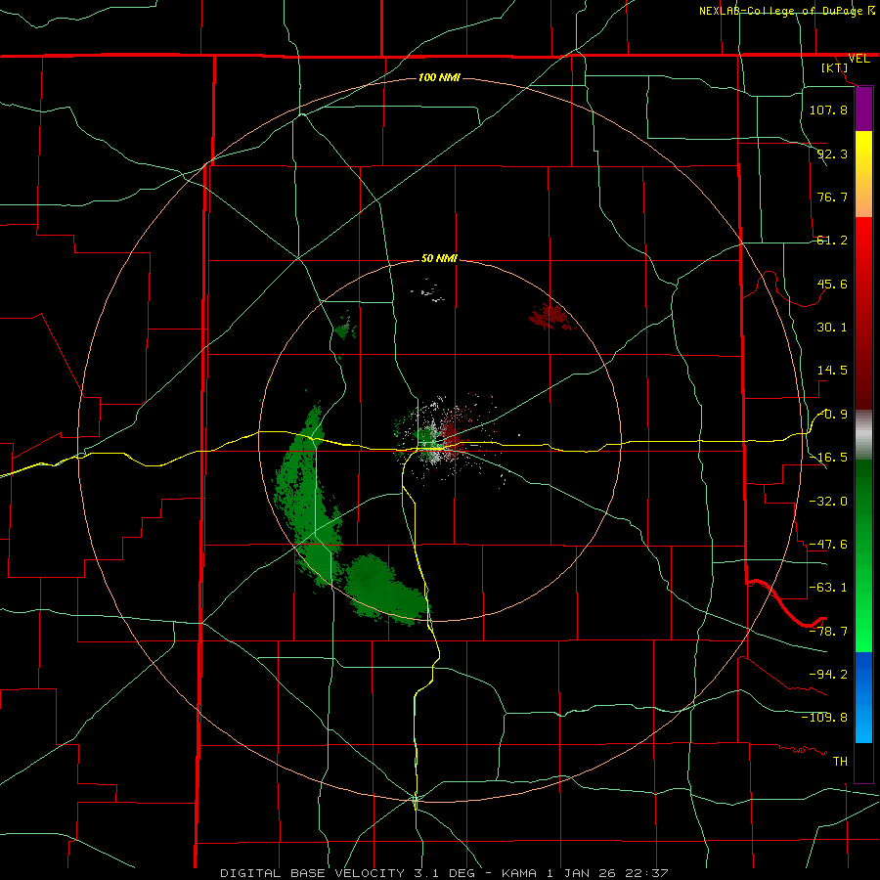
Task: Click the 'VEL' legend heading
Action: coord(858,59)
